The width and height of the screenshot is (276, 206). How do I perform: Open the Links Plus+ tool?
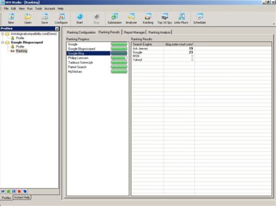tap(181, 18)
